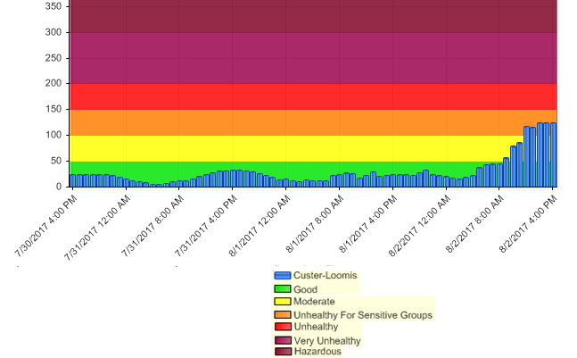Image resolution: width=577 pixels, height=358 pixels.
Task: Click the yellow Moderate legend swatch
Action: point(283,302)
